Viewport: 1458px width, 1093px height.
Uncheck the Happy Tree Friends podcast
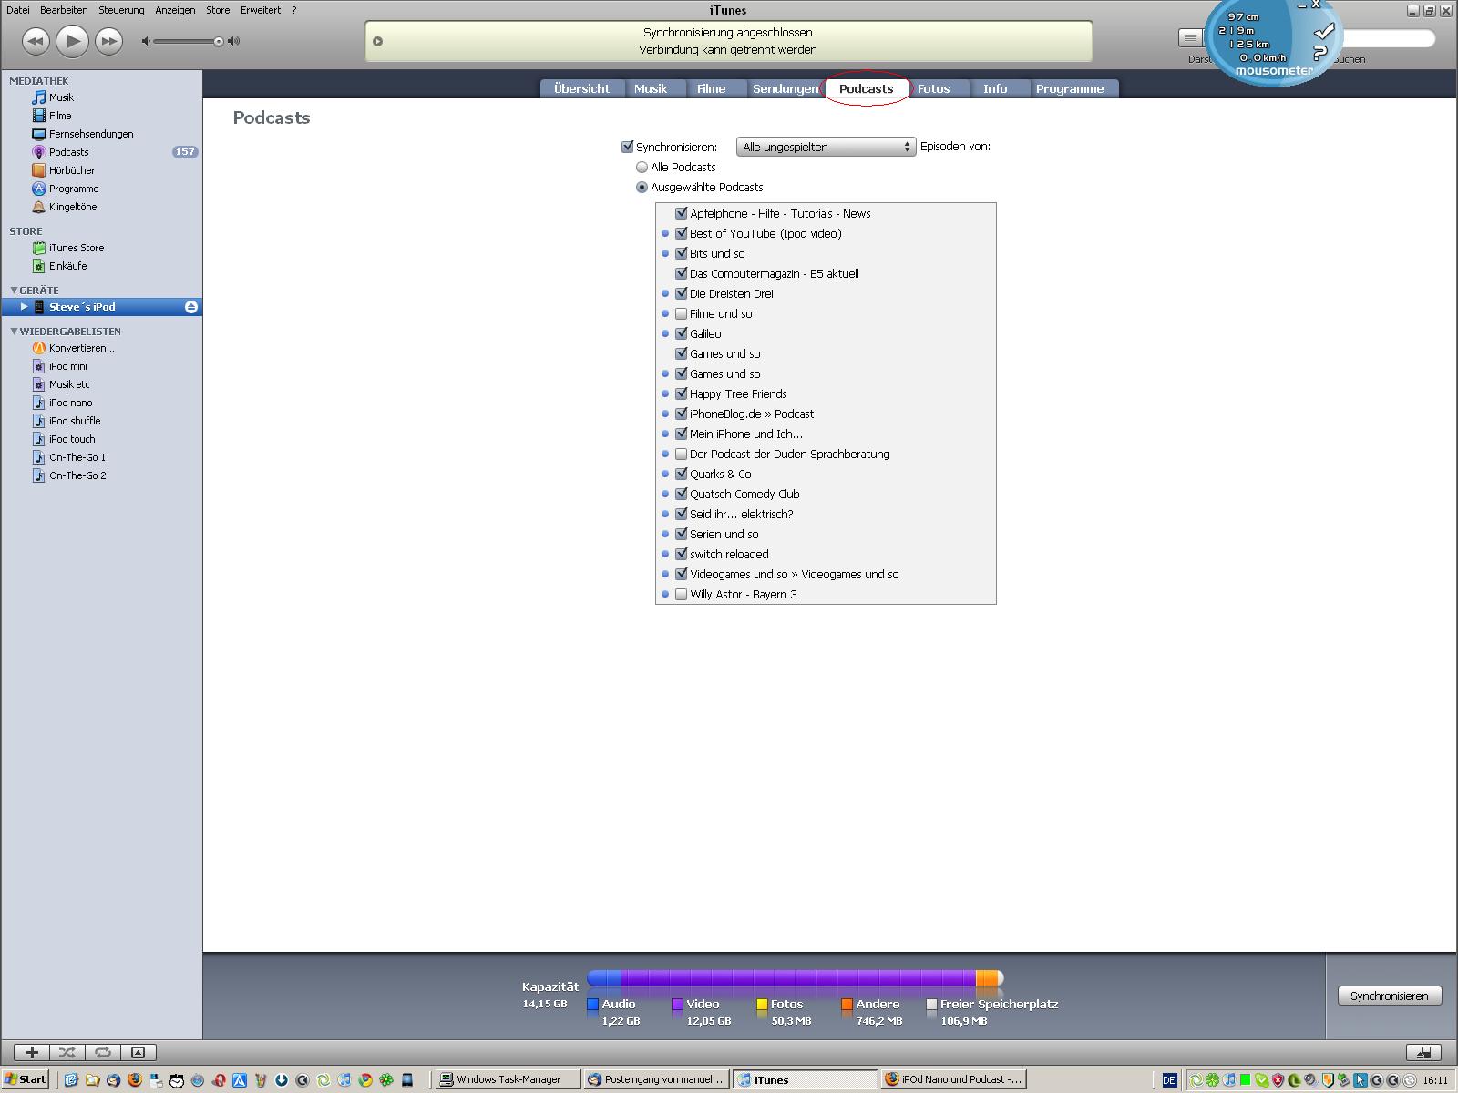pyautogui.click(x=681, y=393)
